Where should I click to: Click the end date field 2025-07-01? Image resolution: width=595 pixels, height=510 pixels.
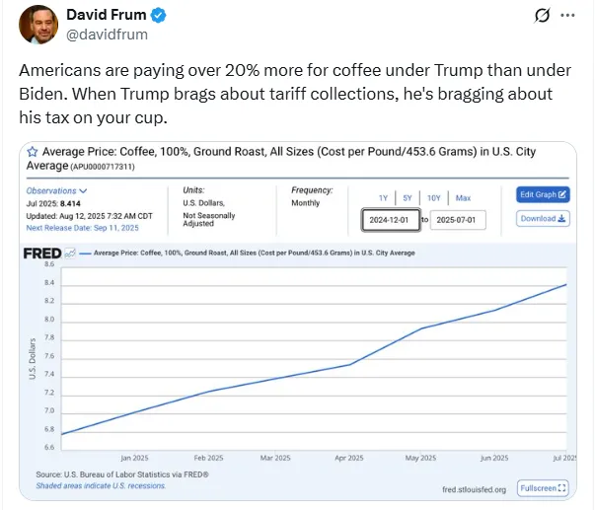click(x=458, y=220)
